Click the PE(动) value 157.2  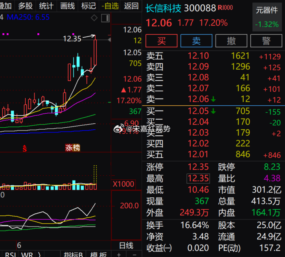pyautogui.click(x=270, y=248)
